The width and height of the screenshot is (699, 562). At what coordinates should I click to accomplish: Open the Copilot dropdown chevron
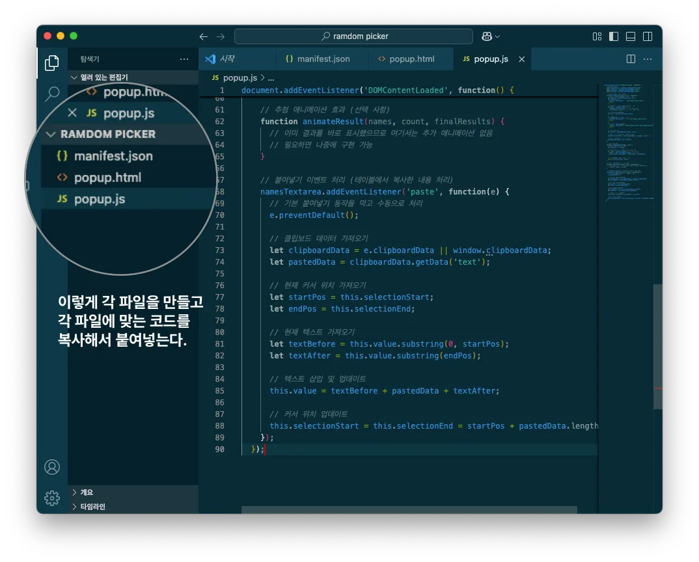pos(497,36)
